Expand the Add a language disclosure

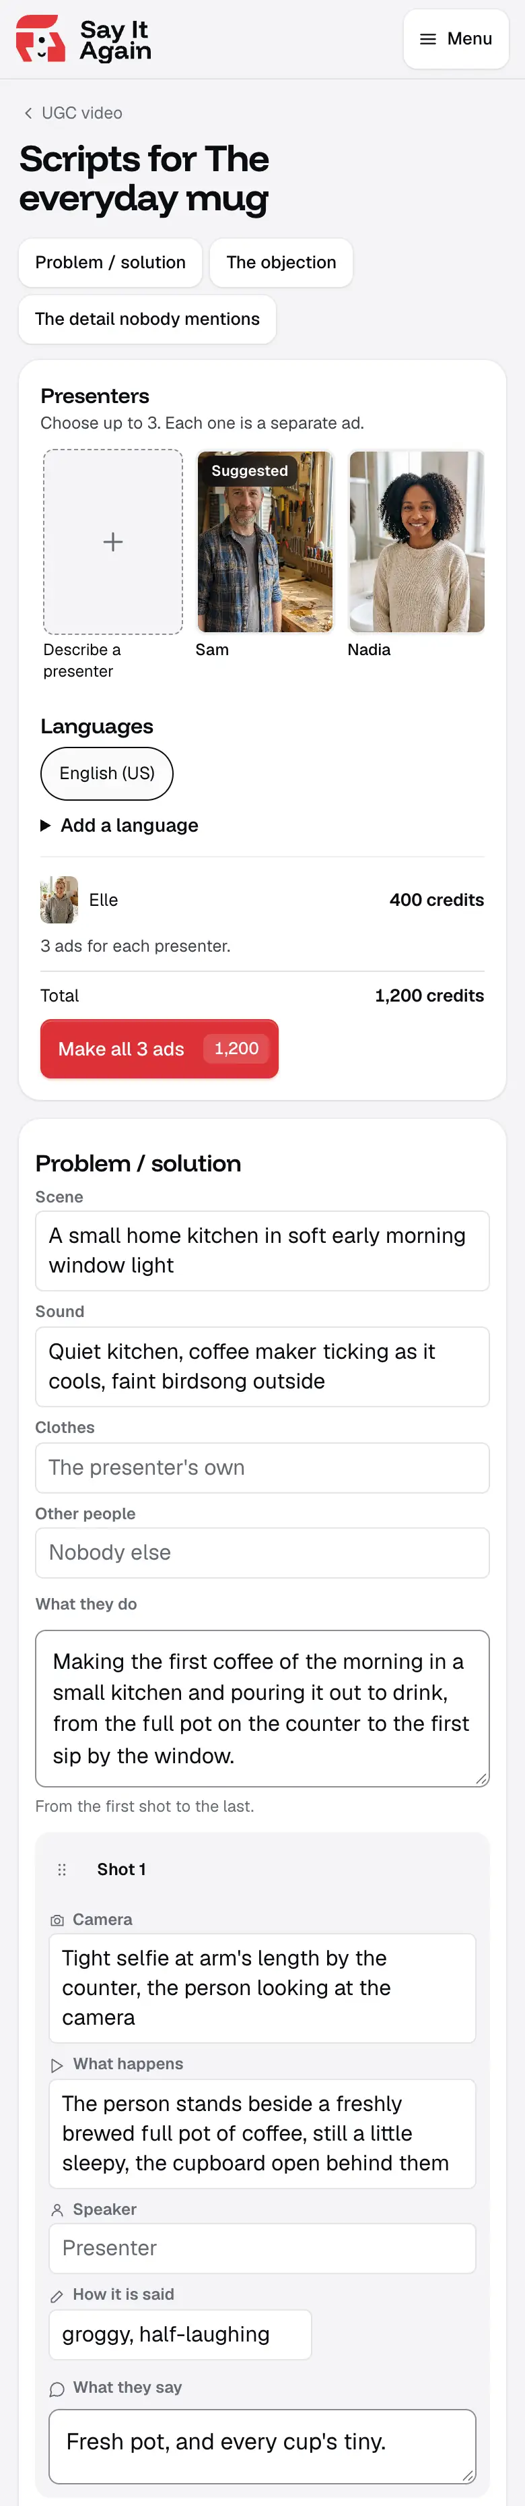(120, 825)
